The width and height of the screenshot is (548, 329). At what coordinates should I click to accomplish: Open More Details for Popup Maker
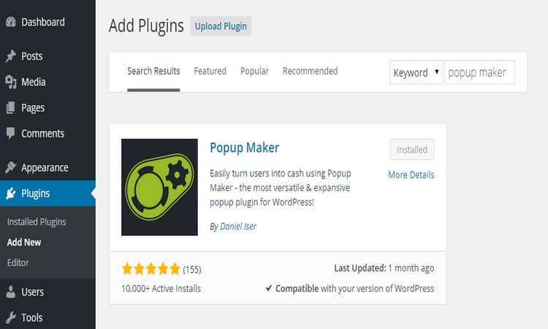coord(411,175)
